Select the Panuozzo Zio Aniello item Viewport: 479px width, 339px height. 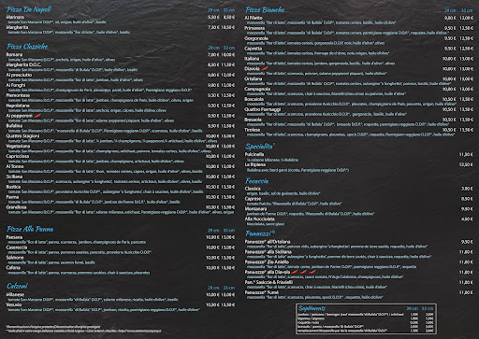tap(267, 262)
